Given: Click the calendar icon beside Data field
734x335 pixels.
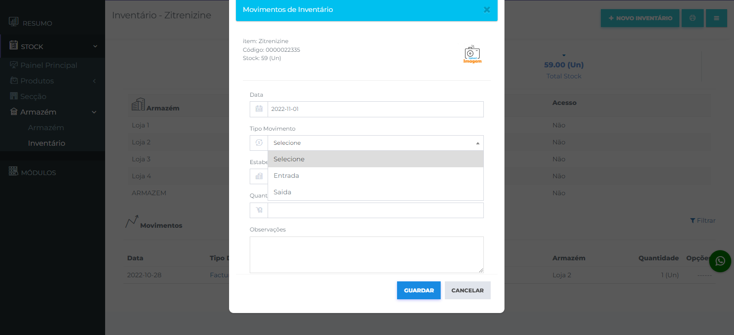Looking at the screenshot, I should pyautogui.click(x=259, y=109).
